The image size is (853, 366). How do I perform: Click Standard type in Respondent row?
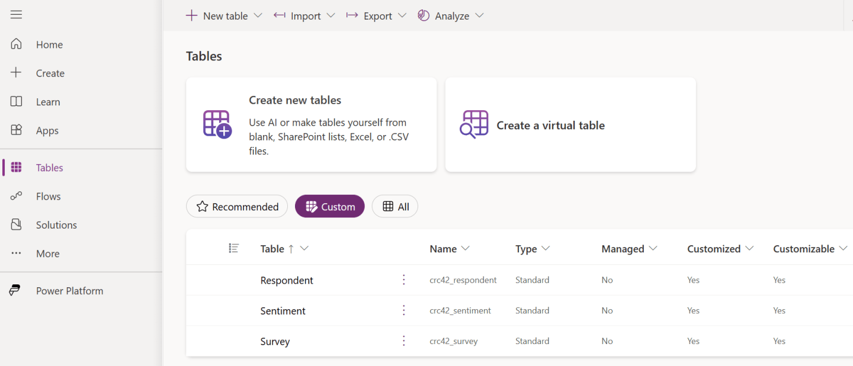(533, 280)
